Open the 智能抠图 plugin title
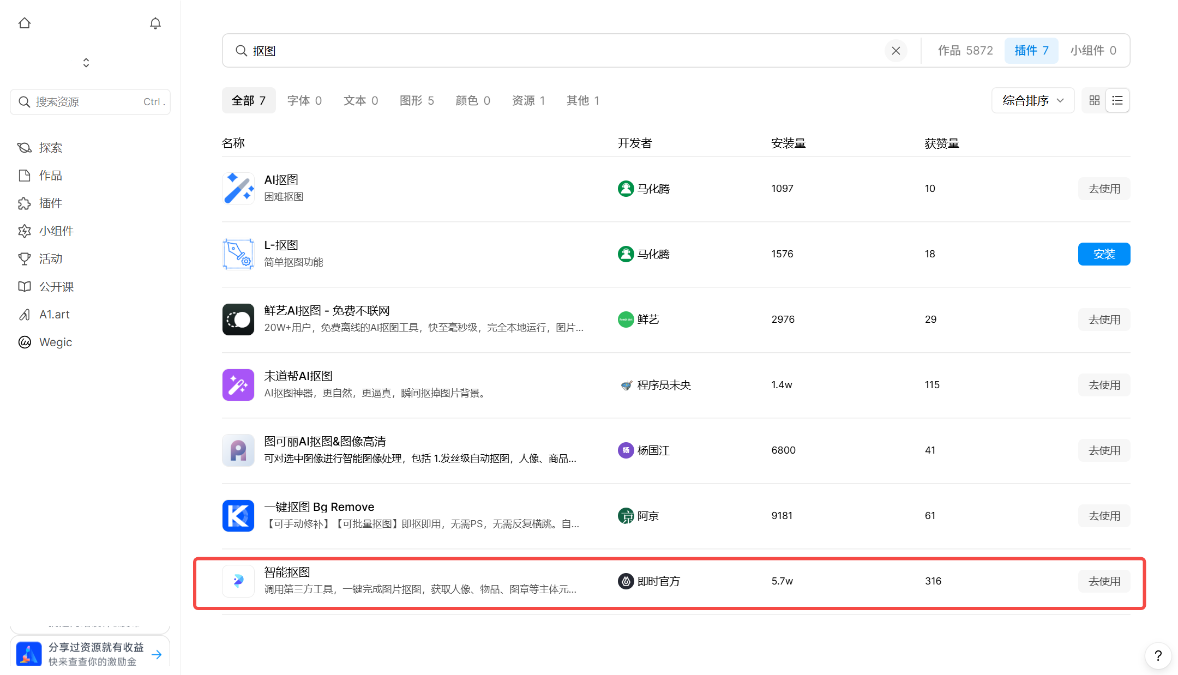Viewport: 1178px width, 675px height. tap(287, 572)
